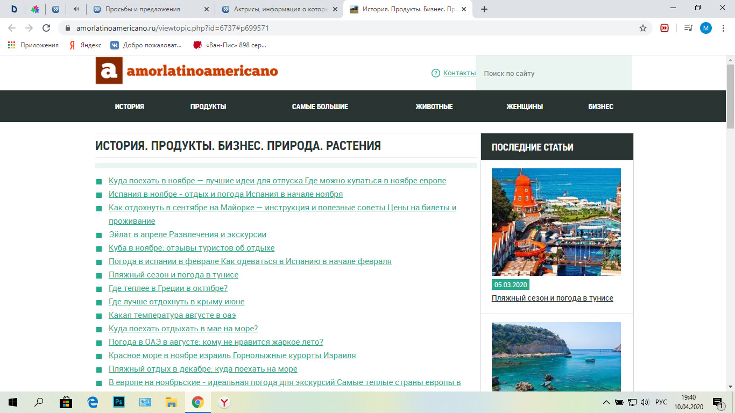This screenshot has width=735, height=413.
Task: Open article Куда поехать в ноябре — лучшие идеи
Action: 277,181
